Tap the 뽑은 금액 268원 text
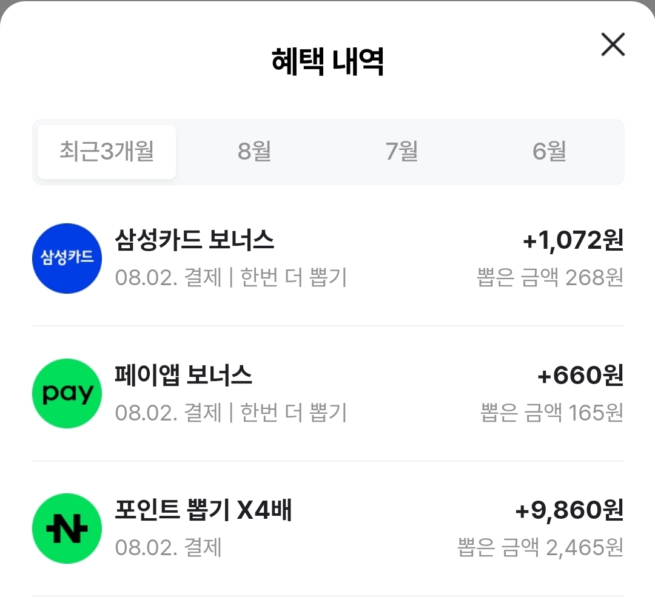Viewport: 655px width, 608px height. [550, 278]
